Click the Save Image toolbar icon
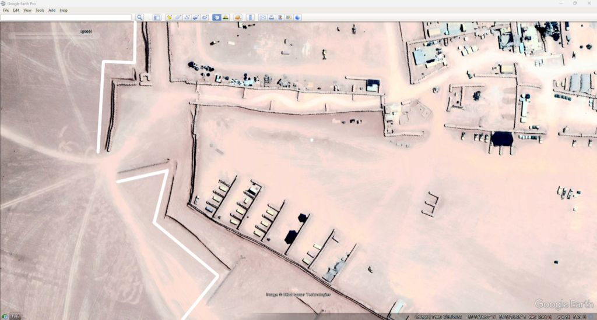The width and height of the screenshot is (597, 320). (x=280, y=17)
